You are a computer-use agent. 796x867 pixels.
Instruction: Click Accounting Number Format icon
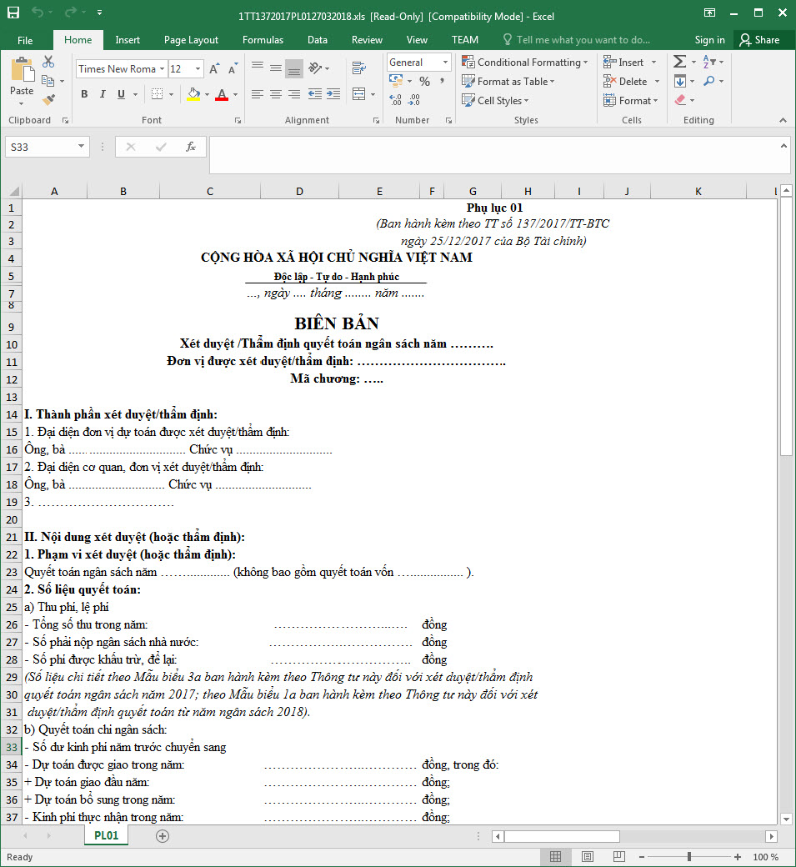click(396, 81)
